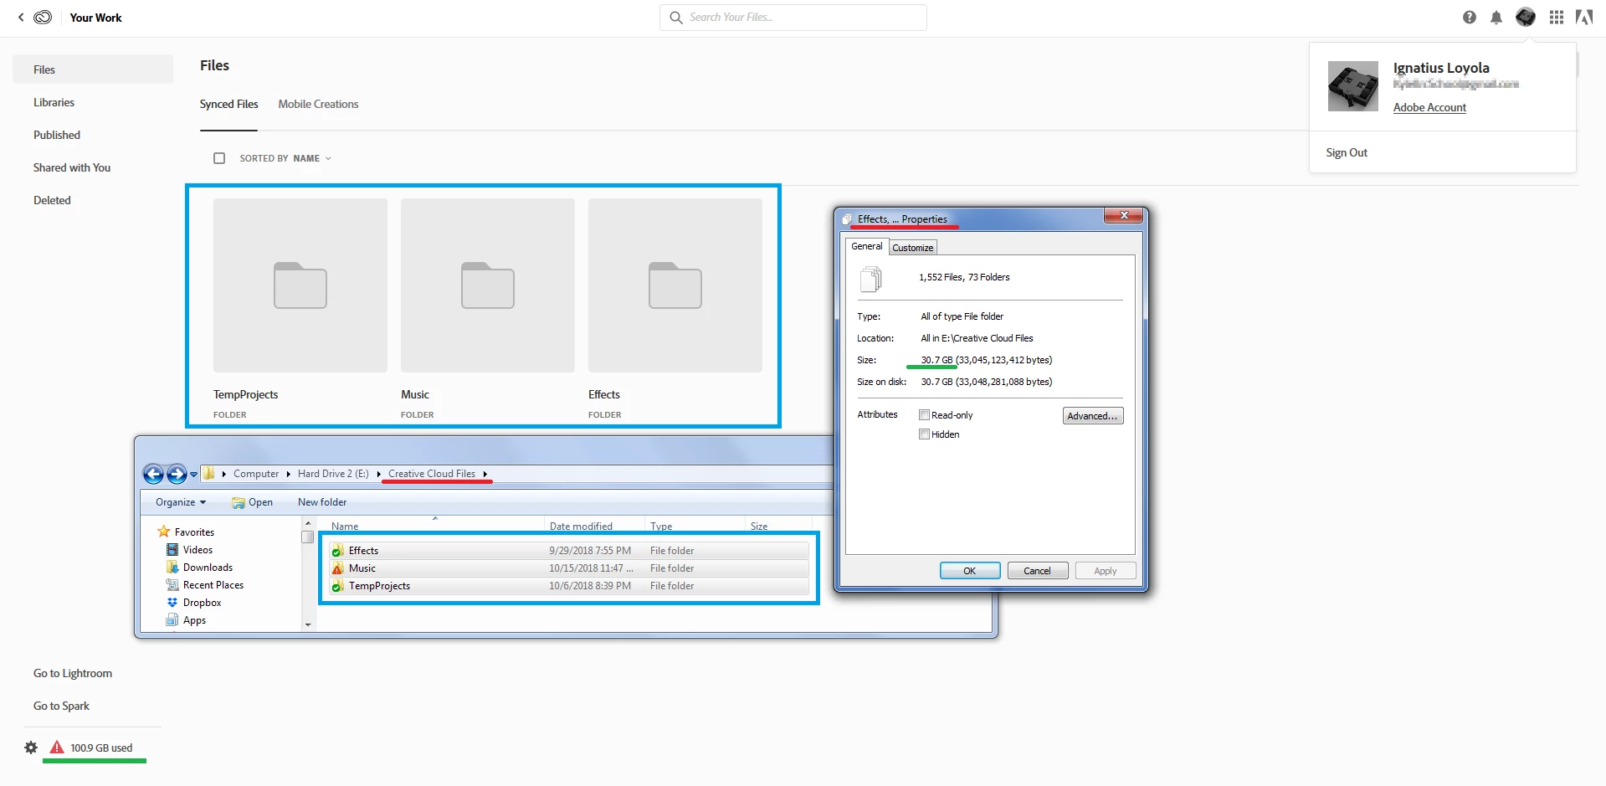
Task: Select Libraries in the left sidebar
Action: (54, 102)
